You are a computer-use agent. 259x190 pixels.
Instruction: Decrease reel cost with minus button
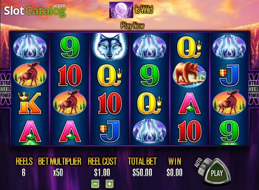[x=95, y=184]
